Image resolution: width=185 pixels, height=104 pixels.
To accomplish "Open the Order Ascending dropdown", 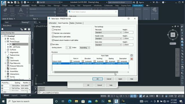I will pyautogui.click(x=85, y=48).
